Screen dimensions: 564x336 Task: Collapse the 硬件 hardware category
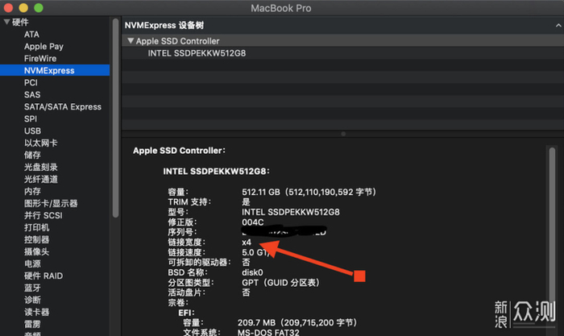(6, 22)
